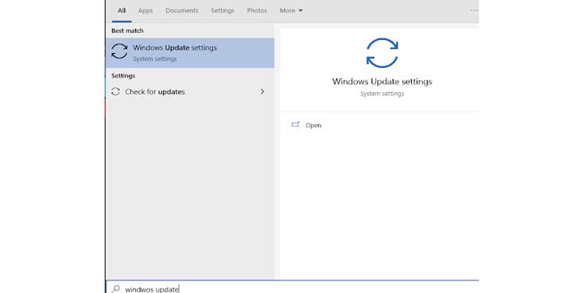This screenshot has height=293, width=586.
Task: Click the Best match heading
Action: point(127,30)
